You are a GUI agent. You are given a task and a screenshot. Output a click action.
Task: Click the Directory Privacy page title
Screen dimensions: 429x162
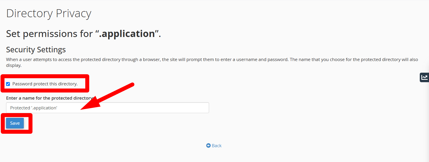pyautogui.click(x=49, y=13)
